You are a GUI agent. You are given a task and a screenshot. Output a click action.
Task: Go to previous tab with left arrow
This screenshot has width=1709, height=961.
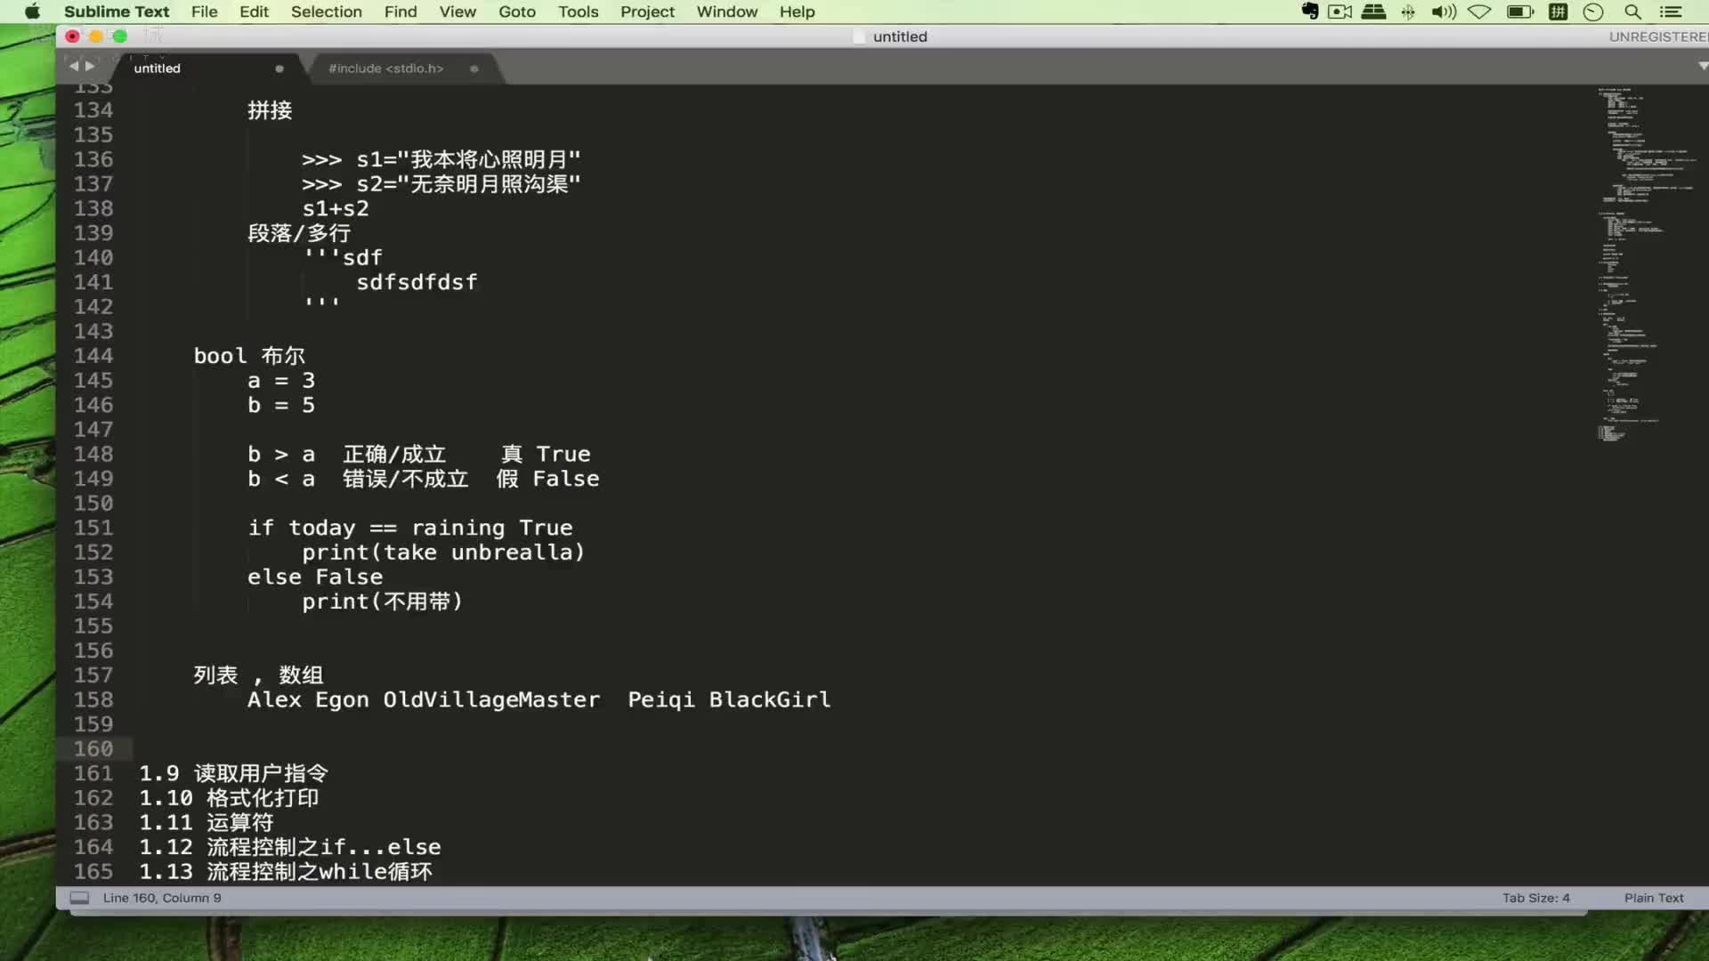(x=74, y=66)
